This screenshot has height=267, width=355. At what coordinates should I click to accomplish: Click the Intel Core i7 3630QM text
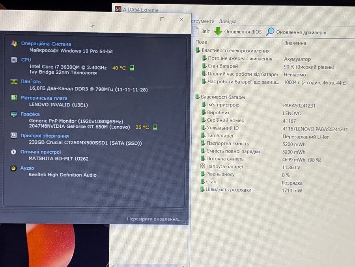pos(68,67)
